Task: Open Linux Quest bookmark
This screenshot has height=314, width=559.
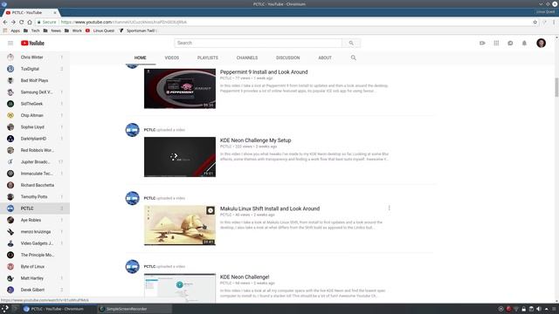Action: [x=100, y=31]
